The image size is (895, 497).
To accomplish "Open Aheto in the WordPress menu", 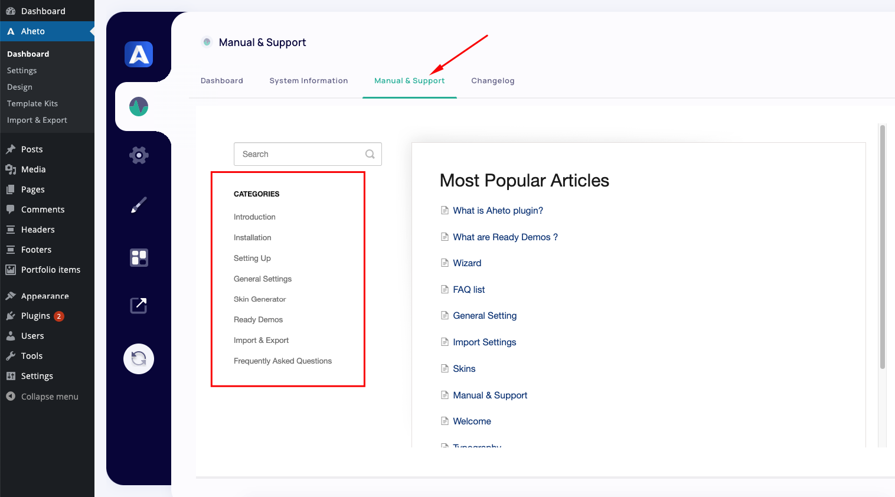I will [47, 31].
